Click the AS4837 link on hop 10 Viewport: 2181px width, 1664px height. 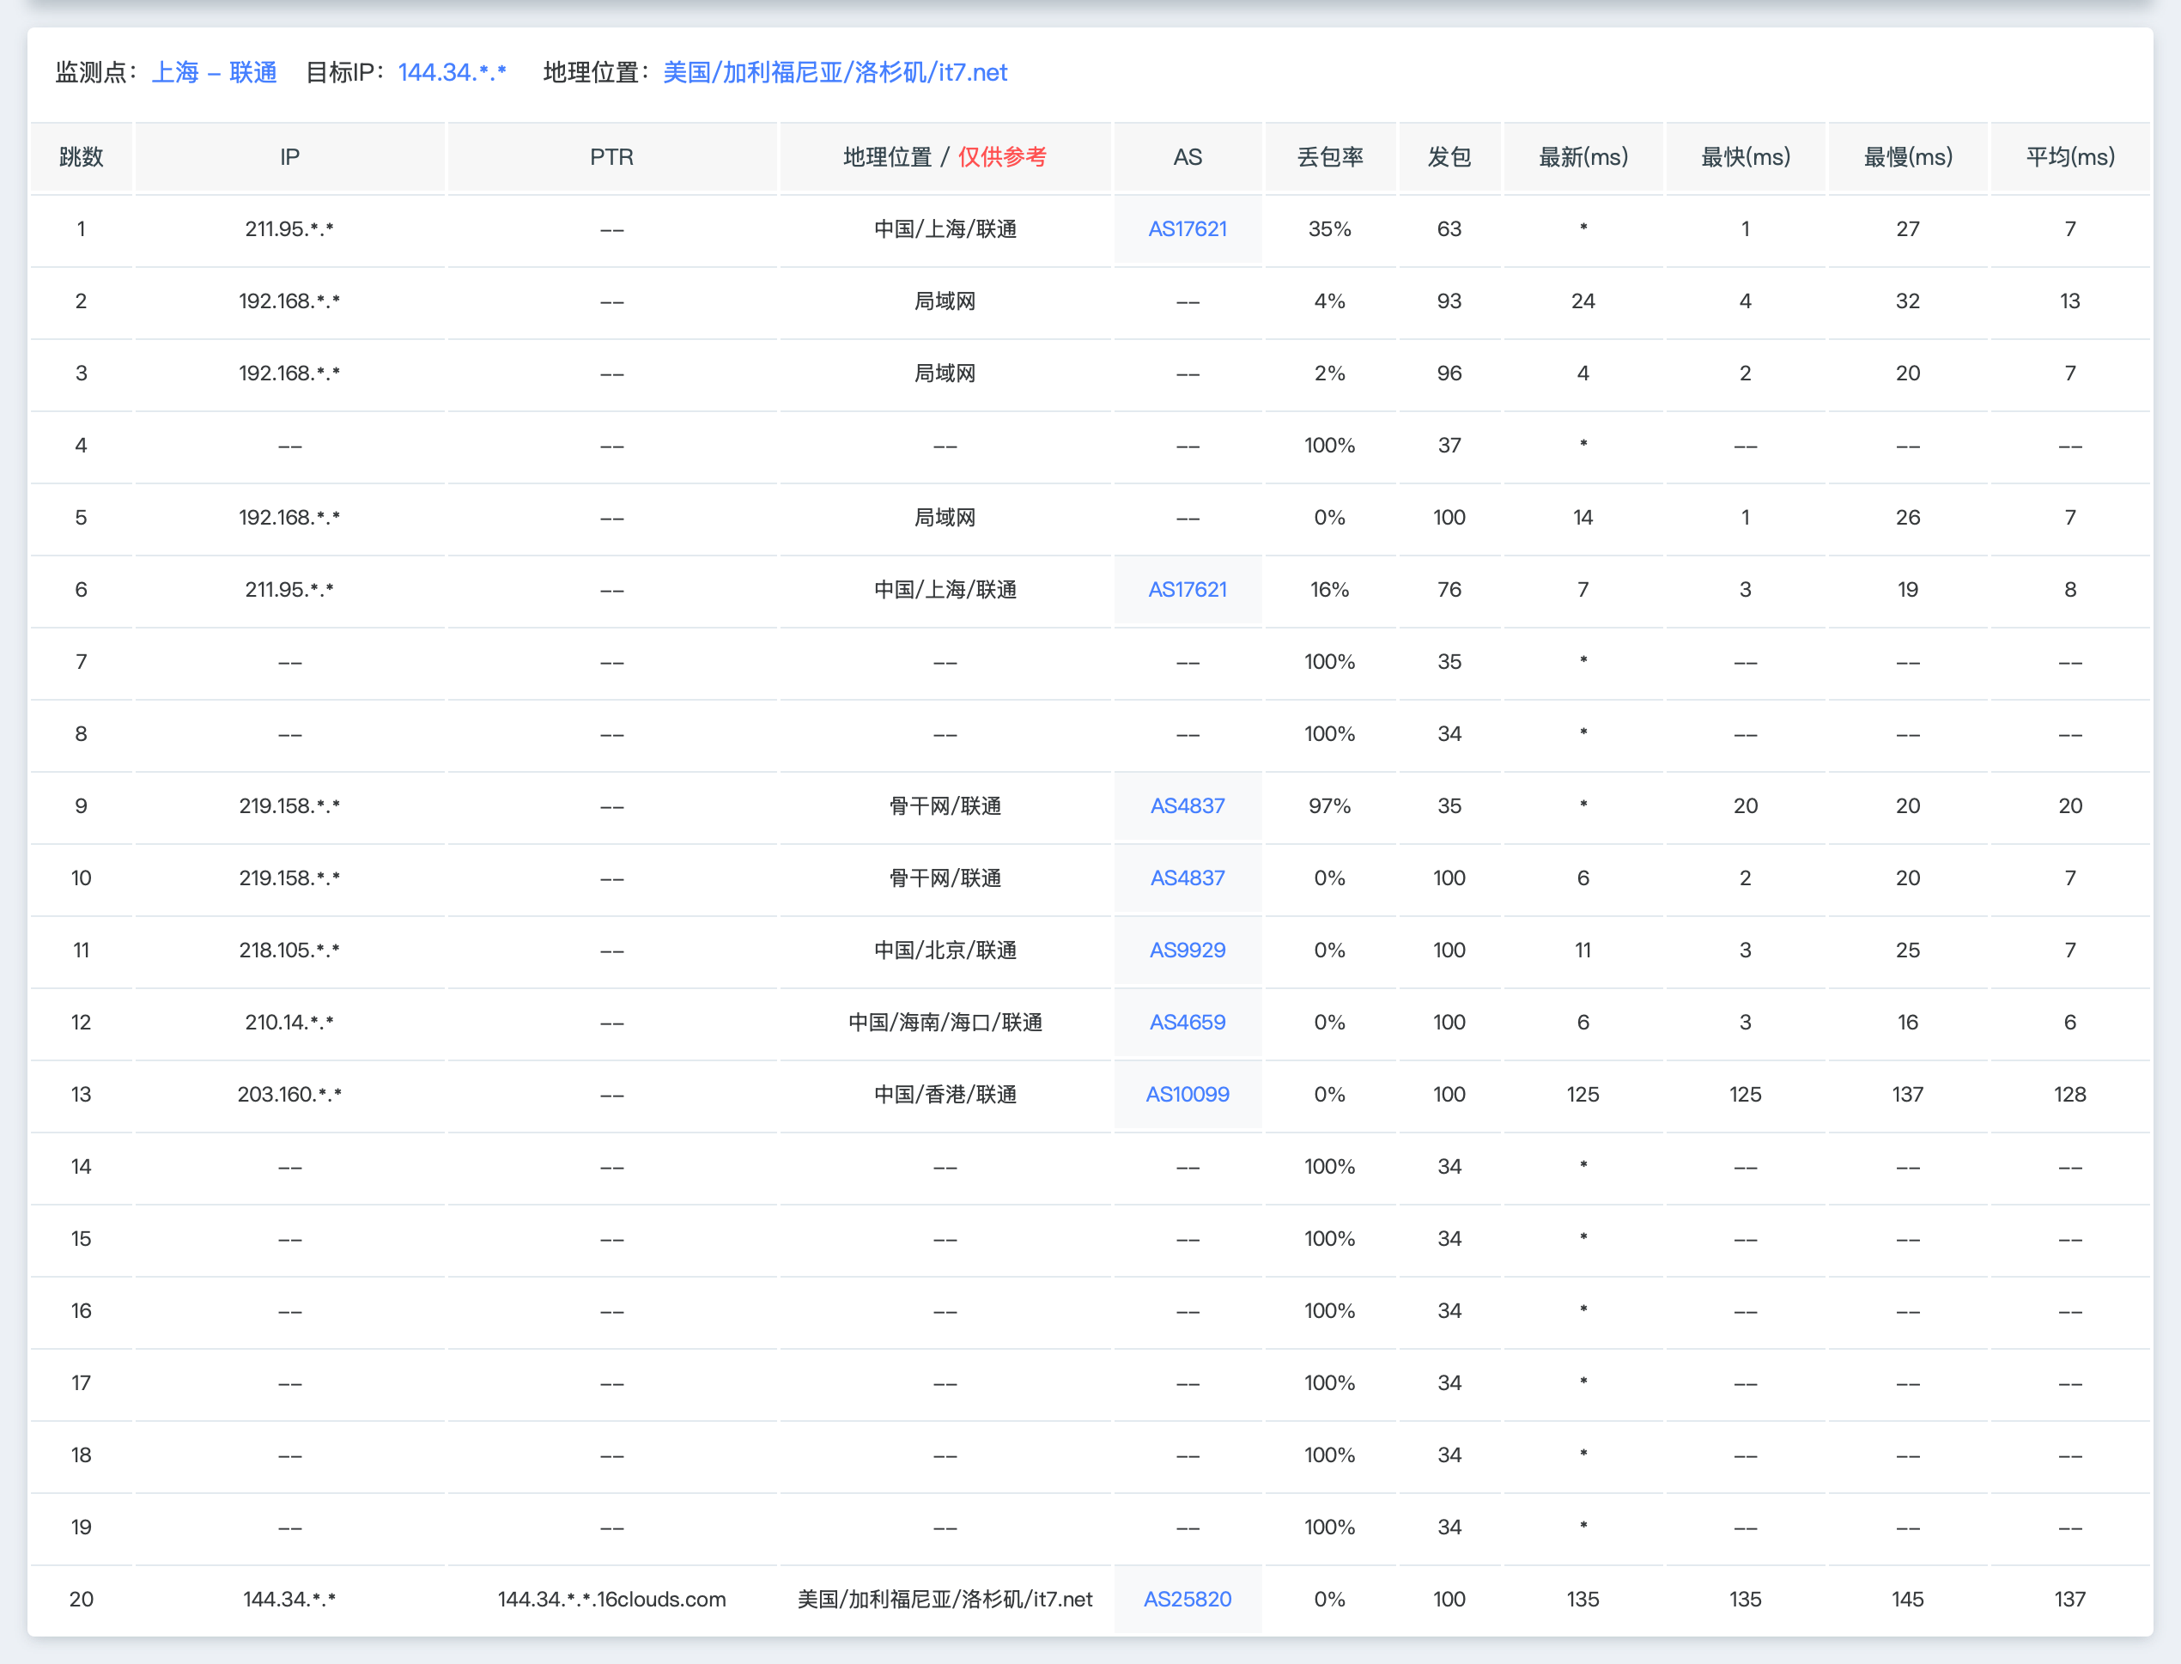tap(1187, 878)
